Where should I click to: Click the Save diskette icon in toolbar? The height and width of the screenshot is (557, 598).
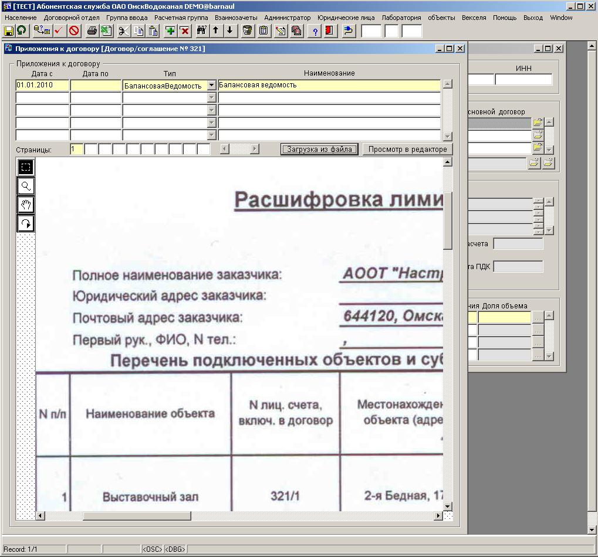pyautogui.click(x=9, y=30)
